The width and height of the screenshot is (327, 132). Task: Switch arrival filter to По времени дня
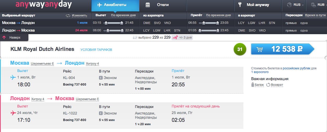tap(218, 15)
